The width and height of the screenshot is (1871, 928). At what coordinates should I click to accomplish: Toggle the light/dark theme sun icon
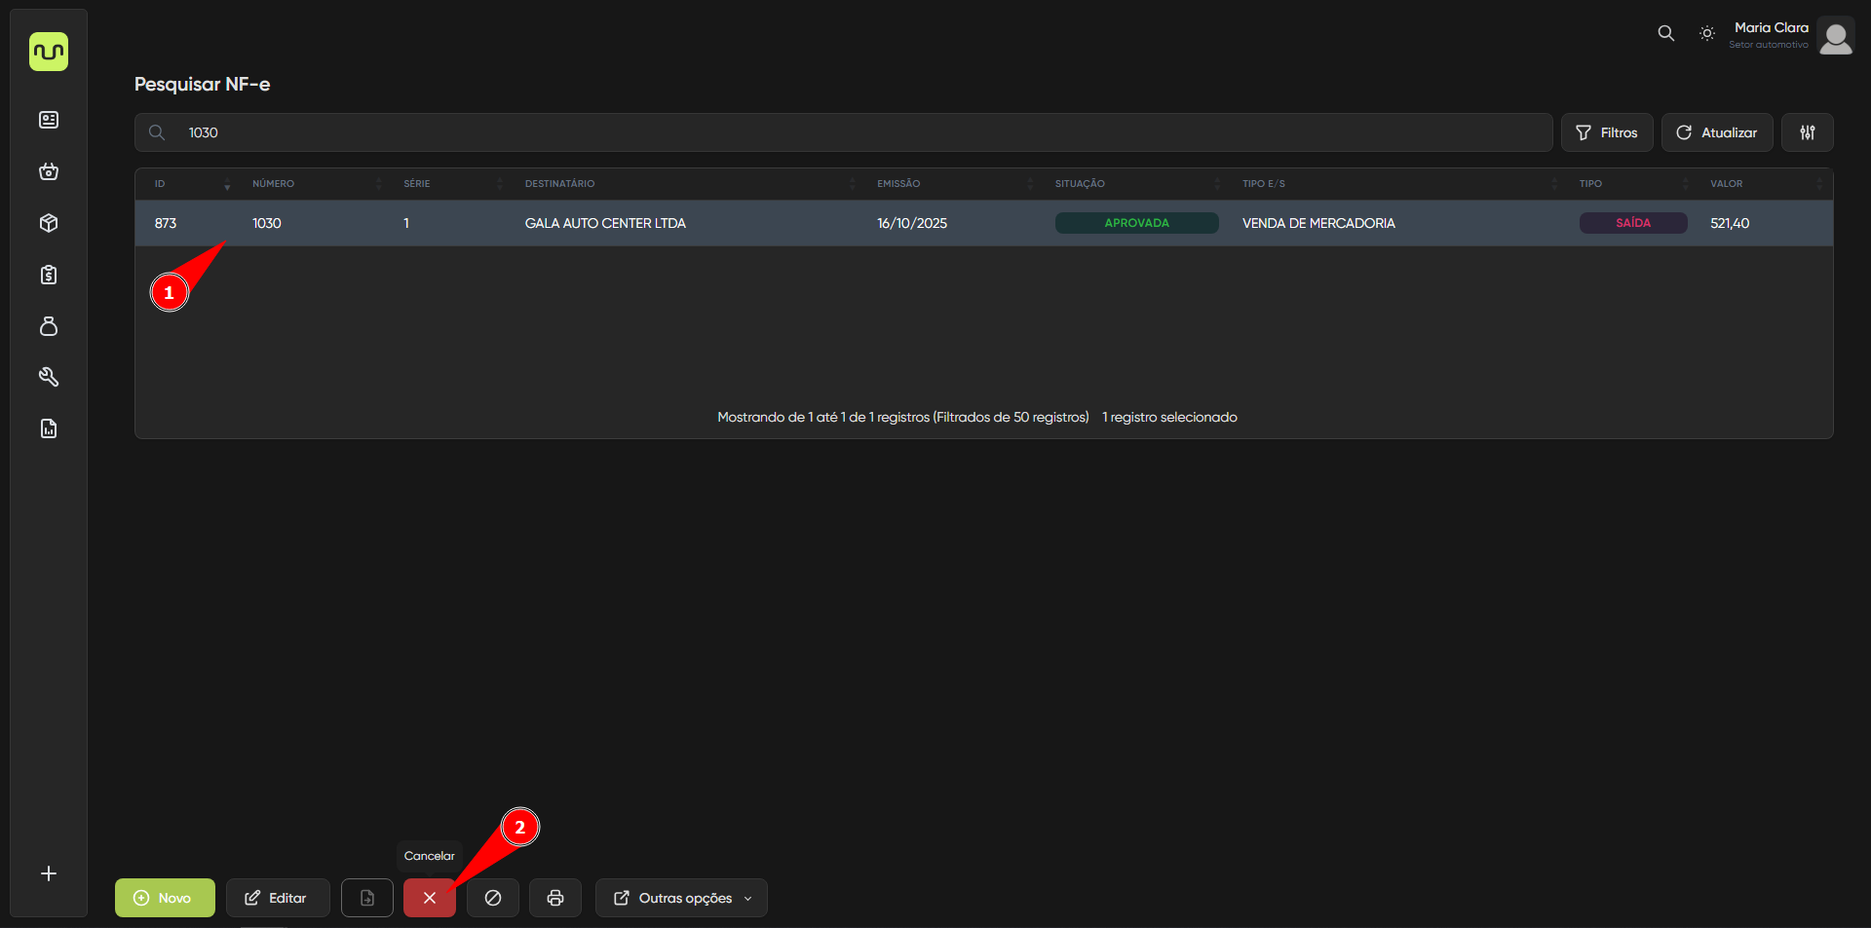1706,33
